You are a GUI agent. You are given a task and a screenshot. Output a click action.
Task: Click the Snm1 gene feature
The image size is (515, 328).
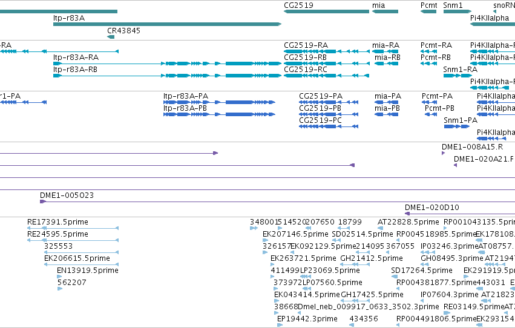click(457, 11)
